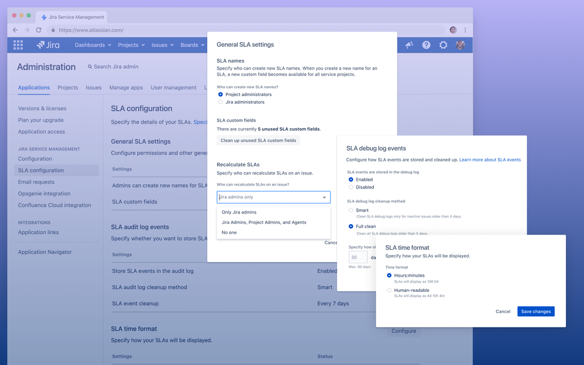Open the user profile avatar in Jira header
The height and width of the screenshot is (365, 584).
click(x=460, y=45)
